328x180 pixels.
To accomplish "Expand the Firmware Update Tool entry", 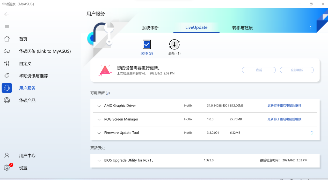I will tap(99, 133).
